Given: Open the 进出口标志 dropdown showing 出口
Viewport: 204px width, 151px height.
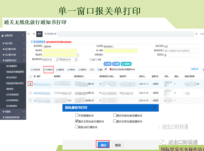Looking at the screenshot, I should click(181, 47).
